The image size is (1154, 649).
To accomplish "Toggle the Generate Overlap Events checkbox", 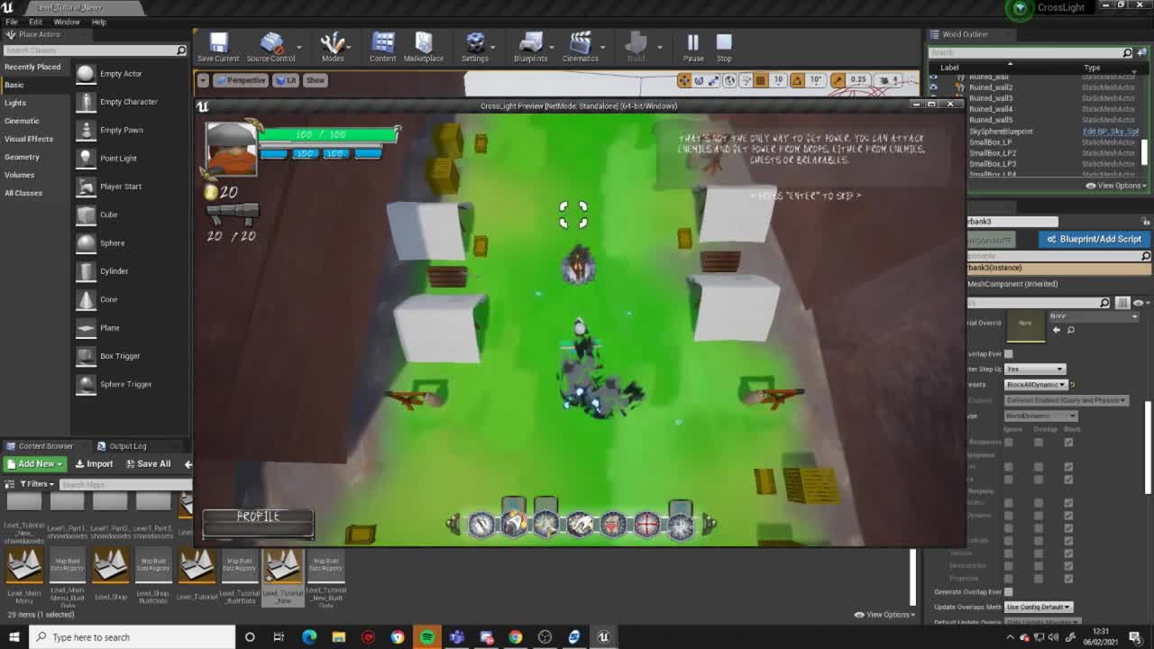I will [1011, 592].
